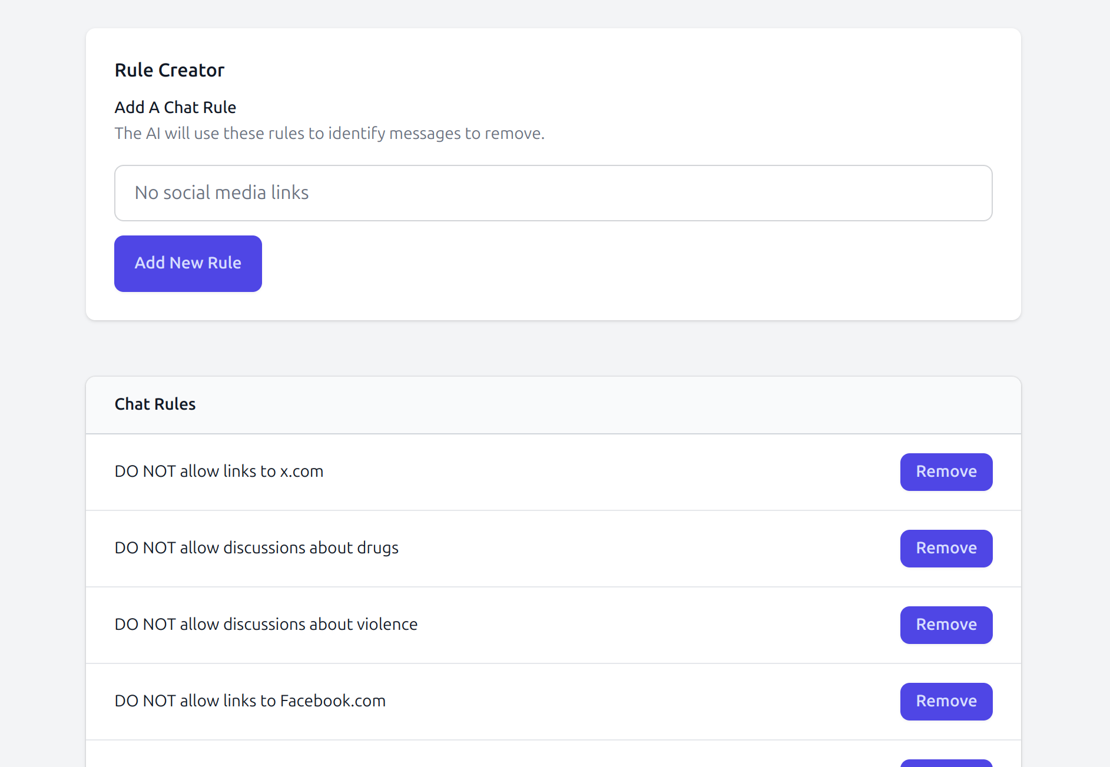The width and height of the screenshot is (1110, 767).
Task: Select the 'DO NOT allow links to Facebook.com' text
Action: pos(250,701)
